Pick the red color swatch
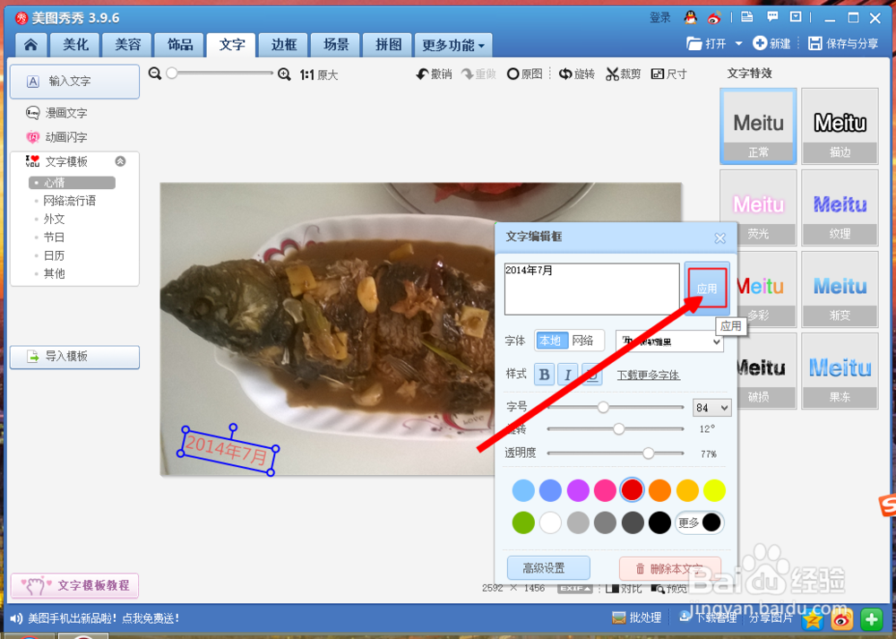 tap(632, 490)
